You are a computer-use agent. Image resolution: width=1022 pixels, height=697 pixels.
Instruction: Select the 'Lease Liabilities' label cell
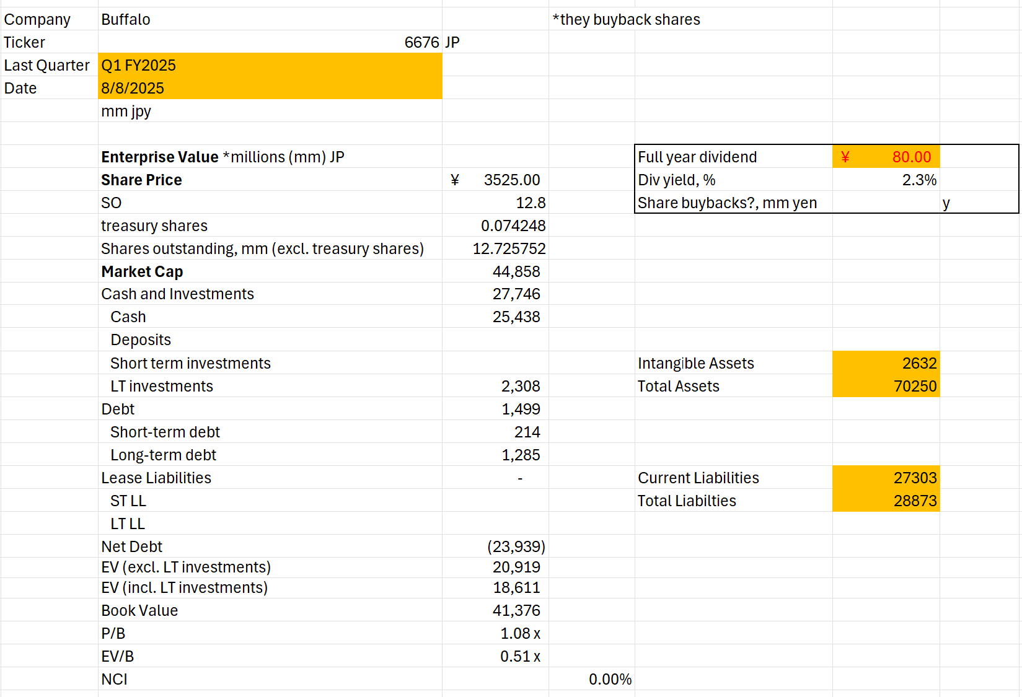point(270,478)
